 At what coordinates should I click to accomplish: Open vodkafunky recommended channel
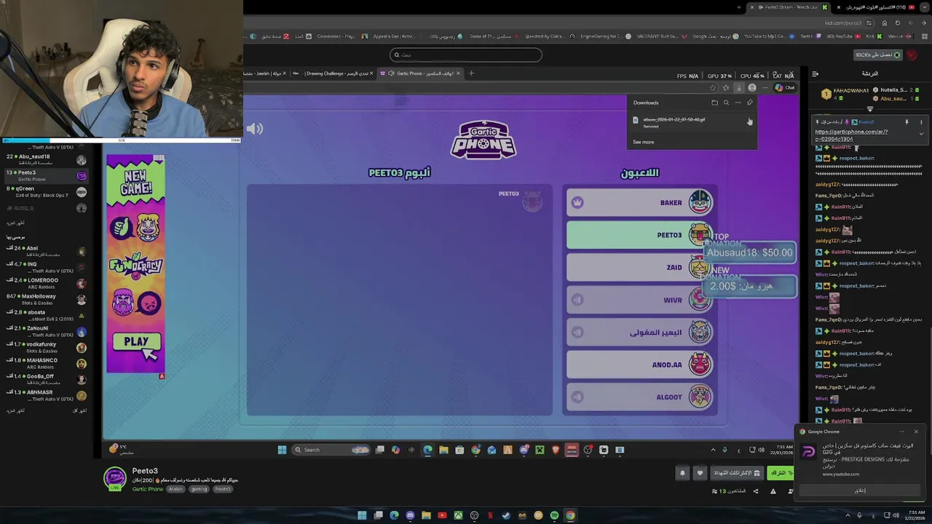pos(45,347)
